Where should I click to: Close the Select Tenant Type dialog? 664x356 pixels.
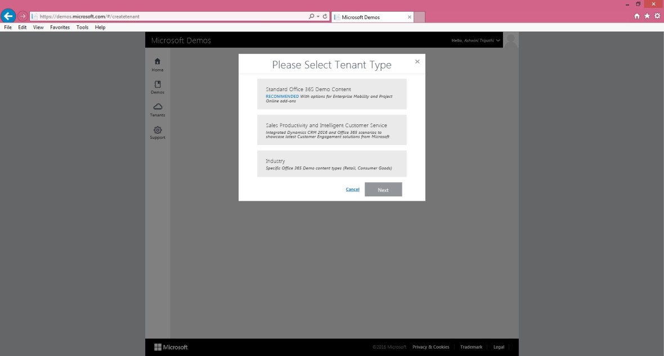pyautogui.click(x=417, y=61)
